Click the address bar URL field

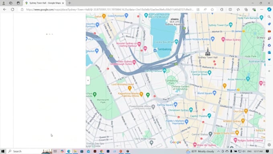(110, 10)
